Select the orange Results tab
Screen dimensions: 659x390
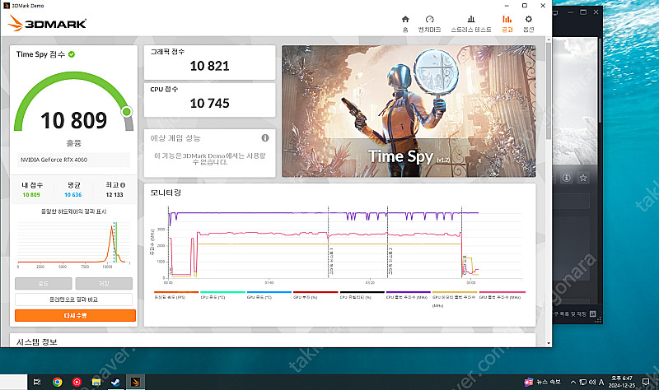(507, 24)
